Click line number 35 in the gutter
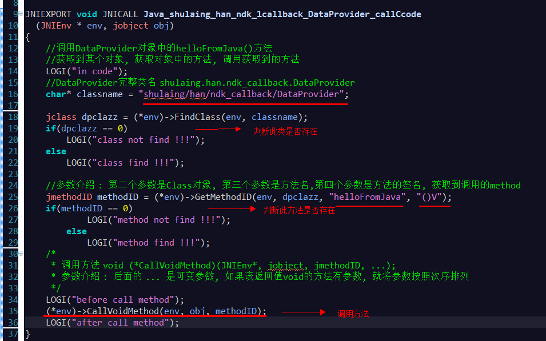 pos(13,311)
